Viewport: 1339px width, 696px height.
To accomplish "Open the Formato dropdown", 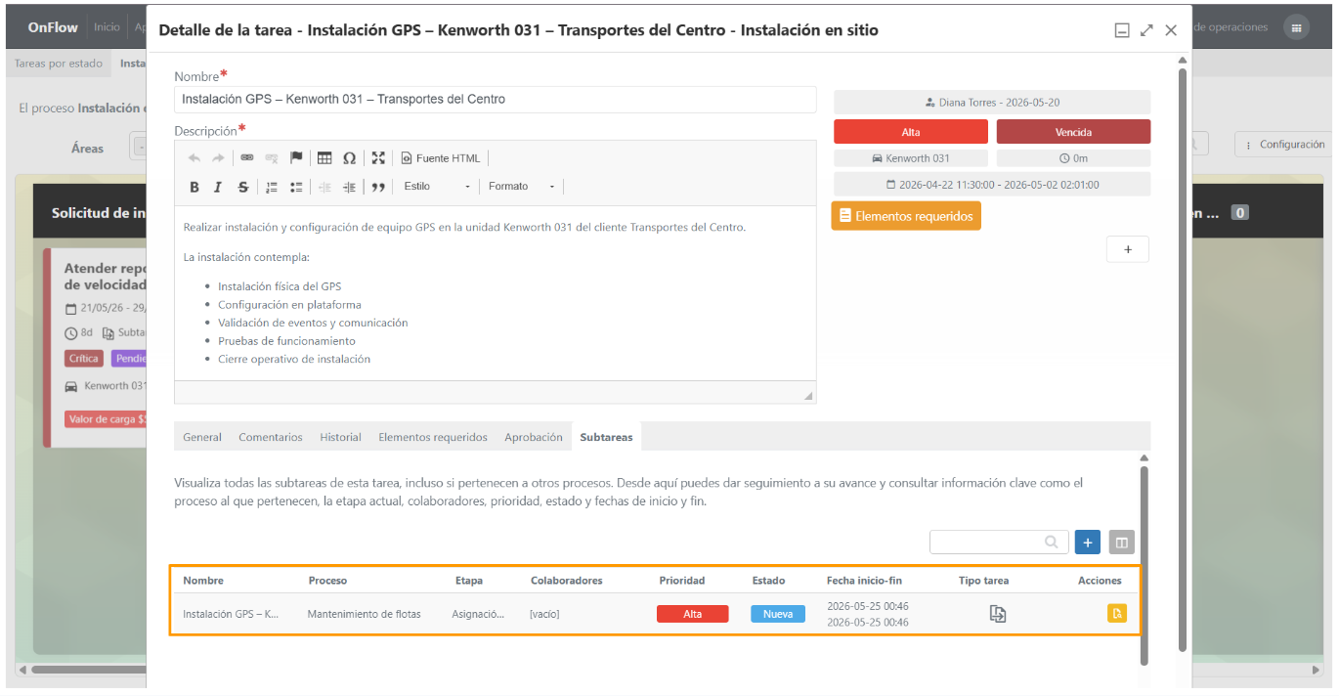I will pos(522,187).
